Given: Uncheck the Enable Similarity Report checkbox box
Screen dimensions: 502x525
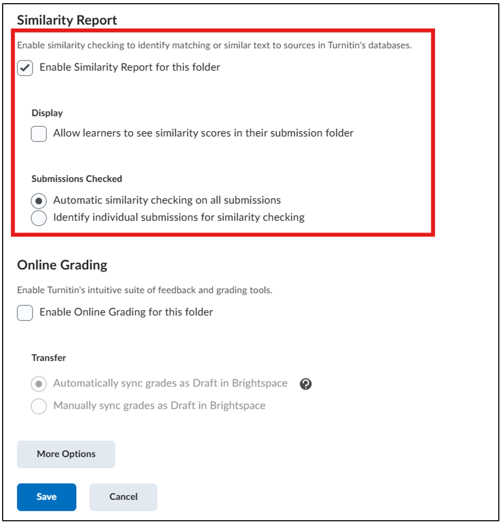Looking at the screenshot, I should tap(25, 68).
